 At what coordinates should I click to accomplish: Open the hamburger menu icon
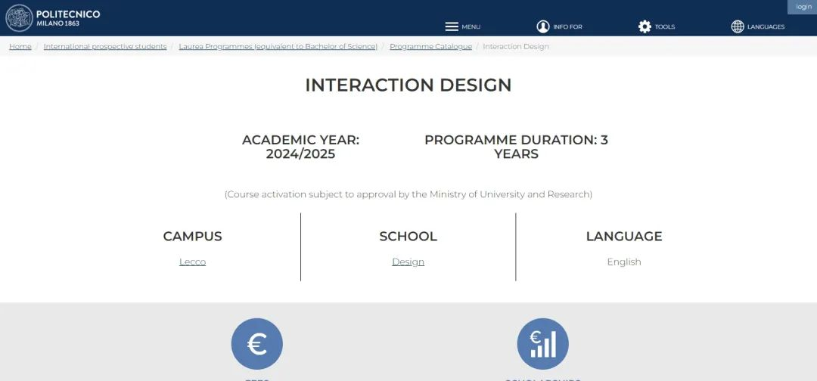tap(452, 26)
